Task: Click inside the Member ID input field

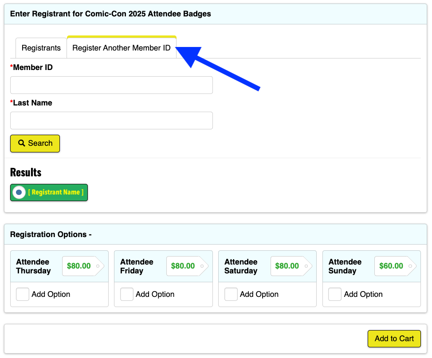Action: coord(111,85)
